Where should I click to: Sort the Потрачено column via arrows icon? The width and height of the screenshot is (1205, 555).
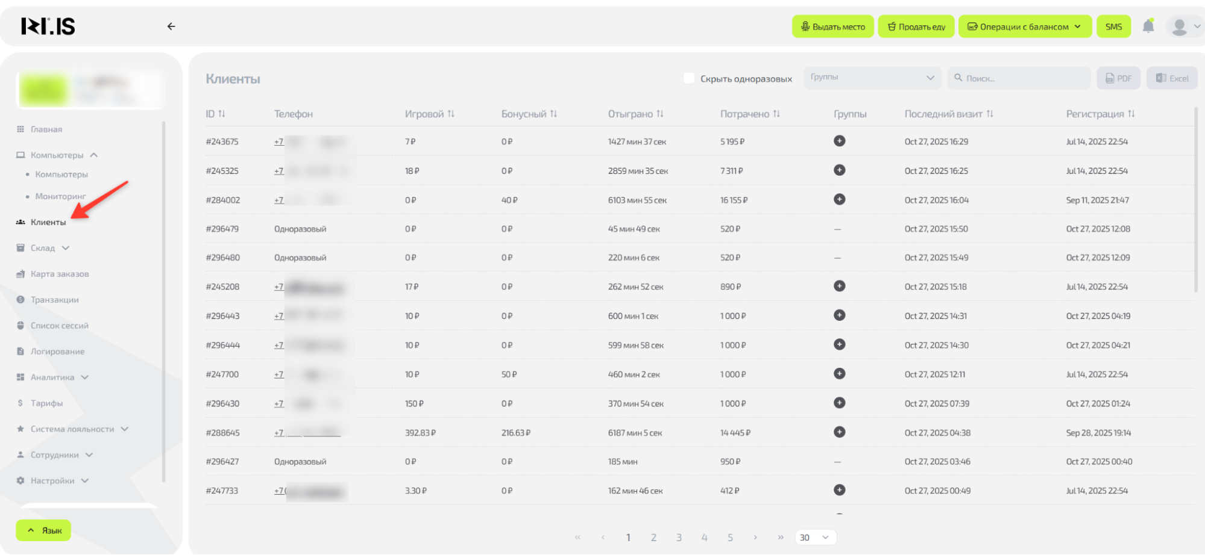pyautogui.click(x=776, y=114)
